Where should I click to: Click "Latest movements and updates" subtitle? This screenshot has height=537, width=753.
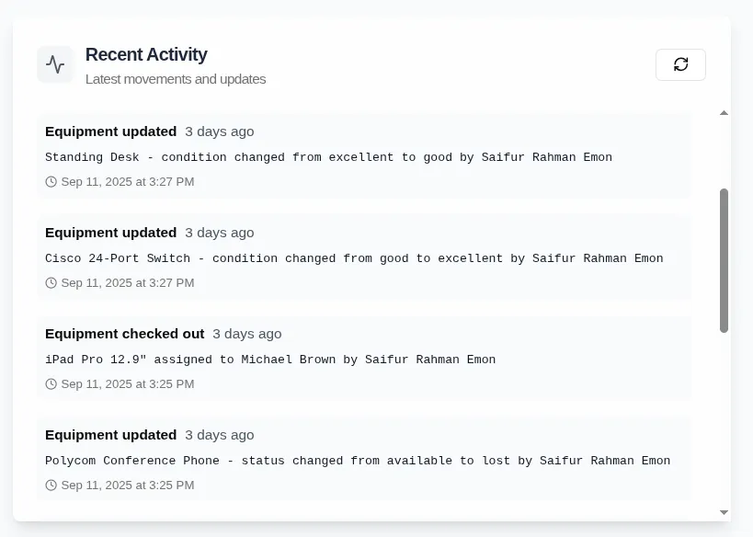[176, 79]
